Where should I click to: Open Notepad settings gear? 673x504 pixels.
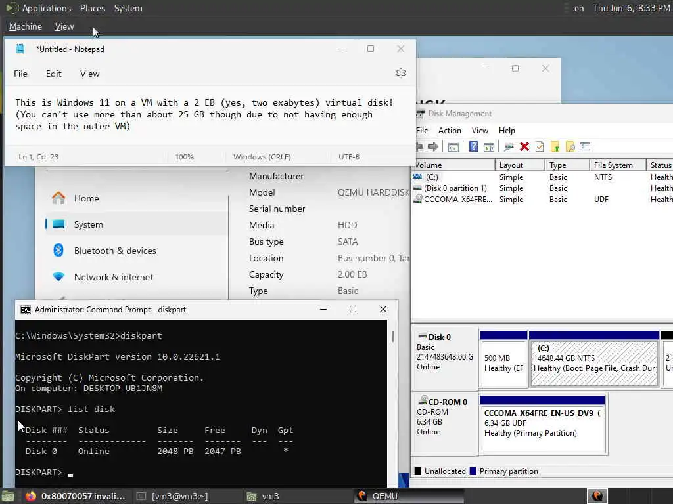tap(401, 73)
